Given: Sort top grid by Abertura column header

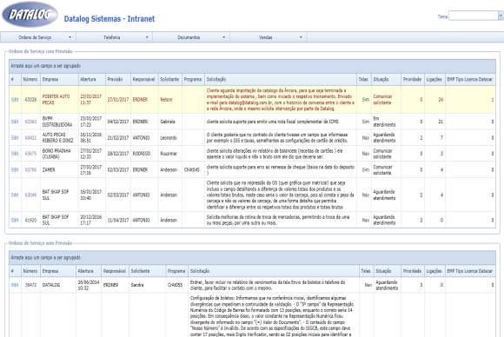Looking at the screenshot, I should [92, 79].
